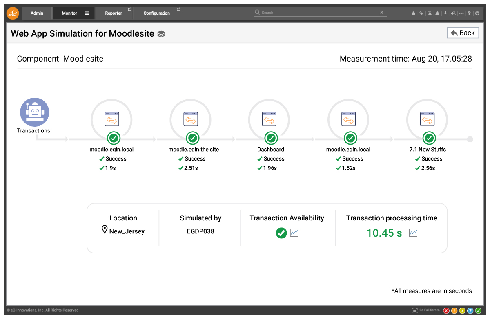Screen dimensions: 490x319
Task: Open the Transaction processing time graph icon
Action: (413, 233)
